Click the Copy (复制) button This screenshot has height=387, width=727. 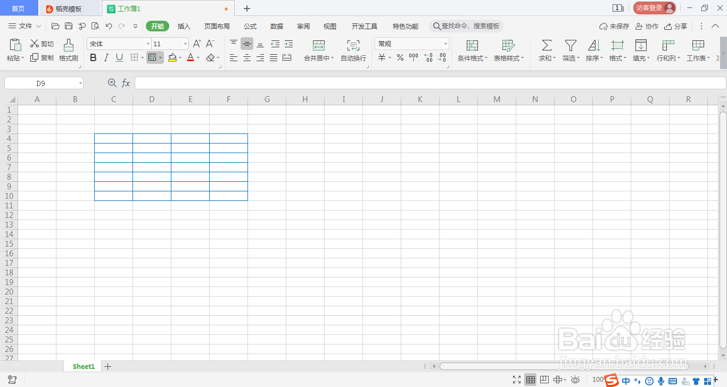click(x=42, y=57)
